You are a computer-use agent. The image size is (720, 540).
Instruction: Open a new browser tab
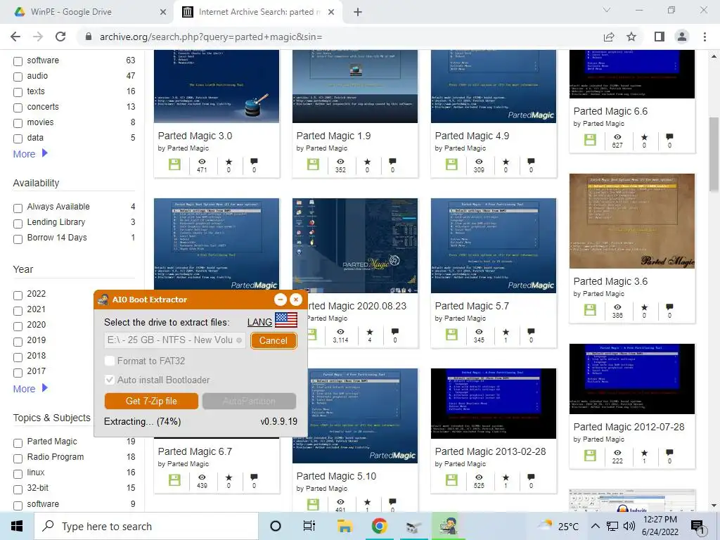358,12
